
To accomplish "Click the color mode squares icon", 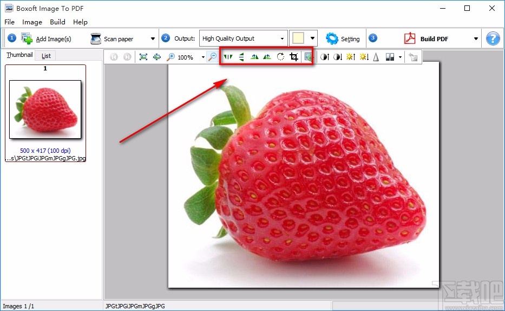I will [390, 57].
